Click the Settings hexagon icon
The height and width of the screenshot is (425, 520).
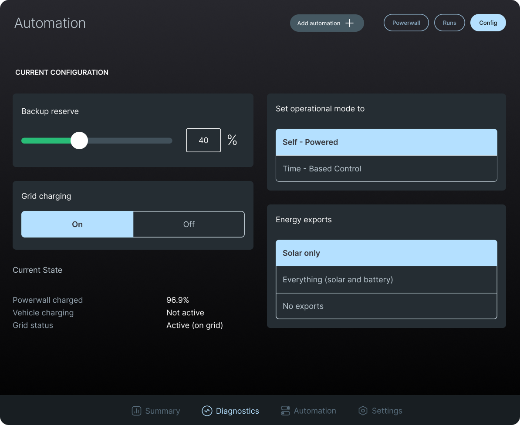click(363, 411)
